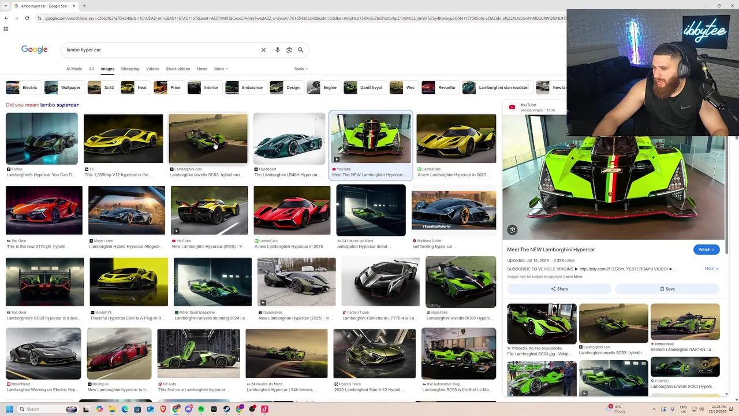Reload the page in the browser toolbar
The image size is (739, 416).
(x=27, y=18)
